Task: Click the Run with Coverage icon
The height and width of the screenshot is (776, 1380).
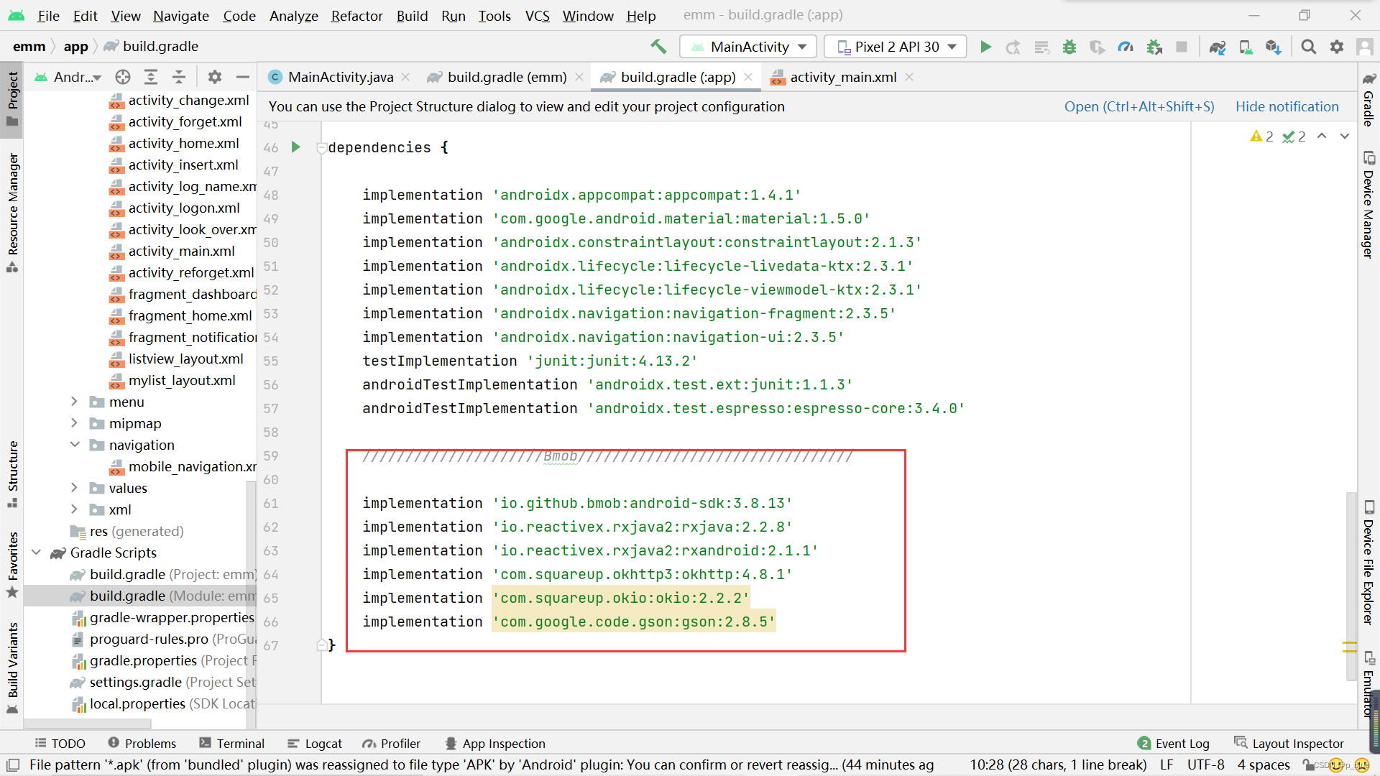Action: 1097,47
